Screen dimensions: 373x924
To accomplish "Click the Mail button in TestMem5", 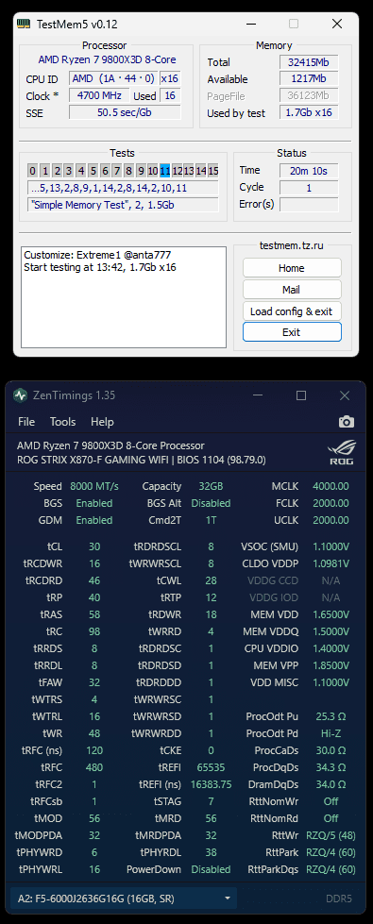I will coord(292,290).
